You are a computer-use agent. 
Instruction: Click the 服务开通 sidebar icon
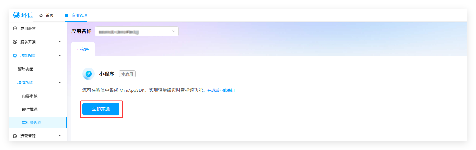click(x=15, y=42)
